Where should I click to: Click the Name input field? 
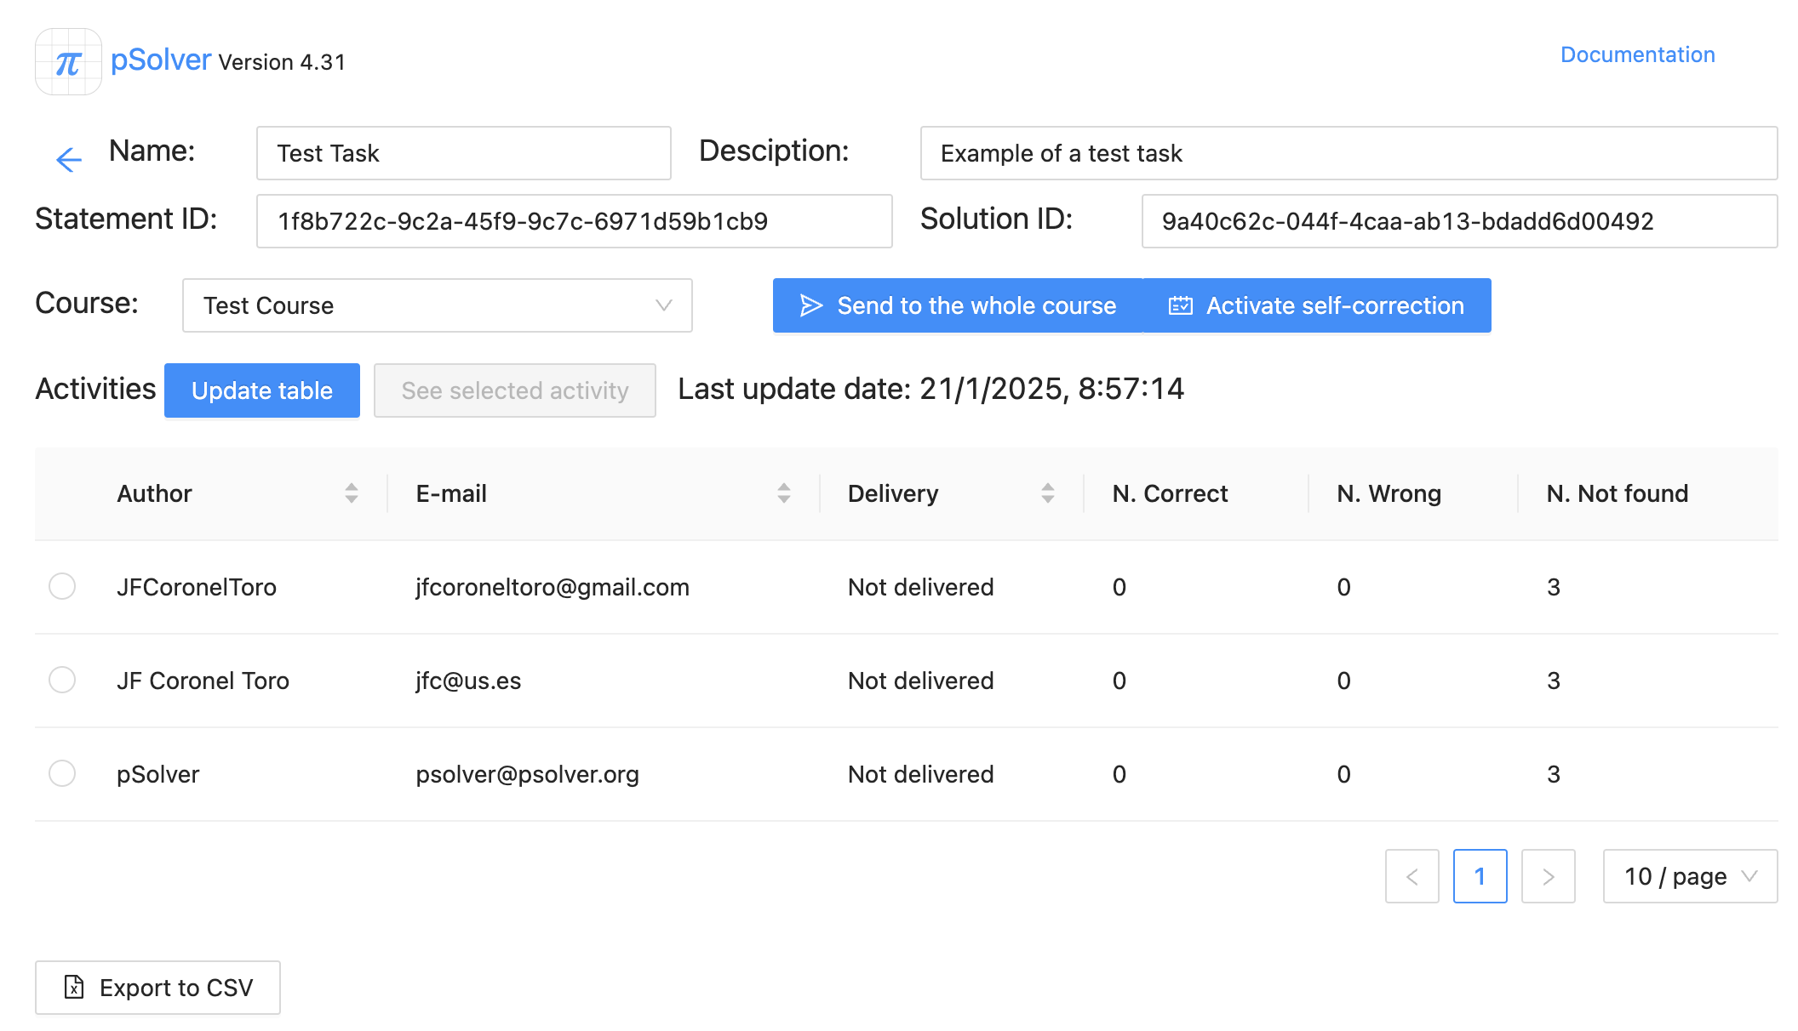(463, 153)
